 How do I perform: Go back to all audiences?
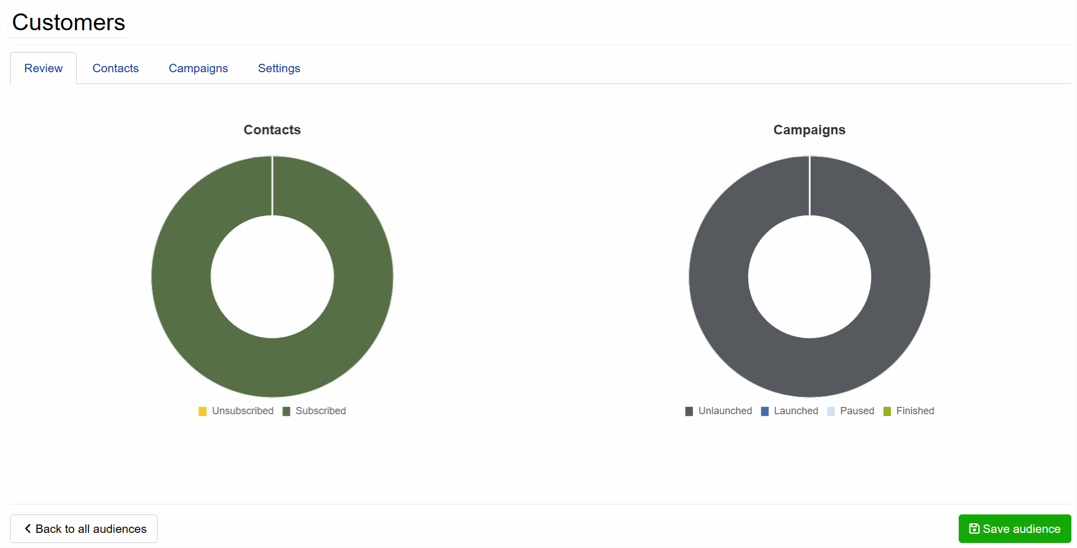(84, 528)
